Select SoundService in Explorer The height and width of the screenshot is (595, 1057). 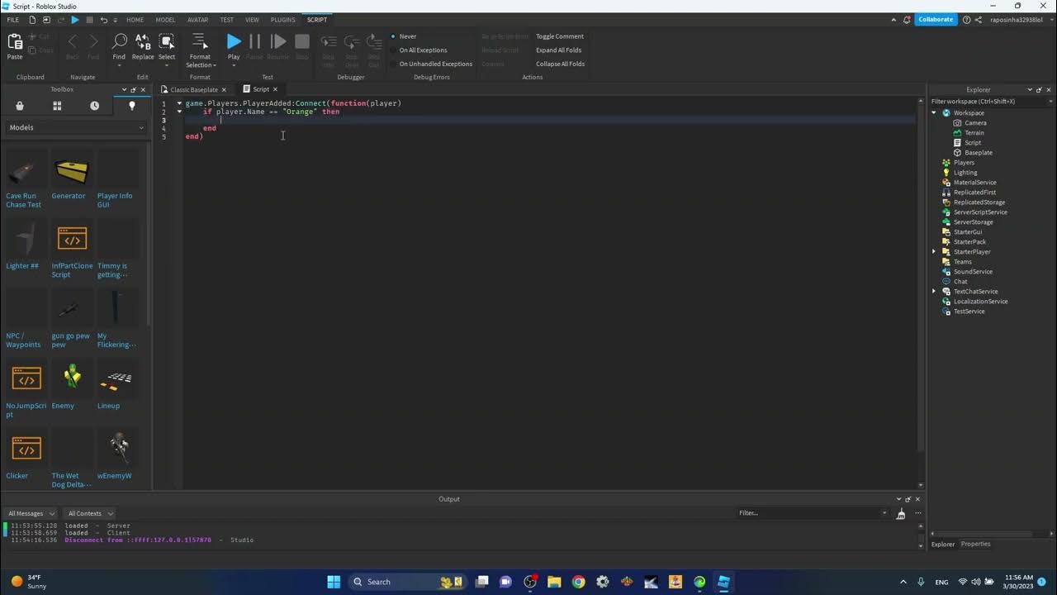click(x=972, y=272)
